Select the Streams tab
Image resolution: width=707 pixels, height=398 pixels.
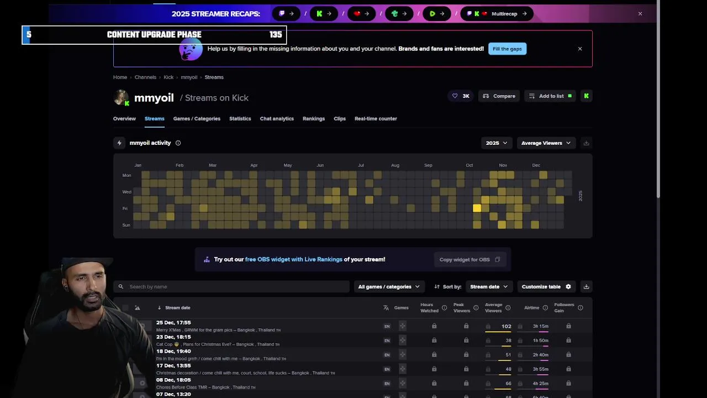click(x=155, y=118)
